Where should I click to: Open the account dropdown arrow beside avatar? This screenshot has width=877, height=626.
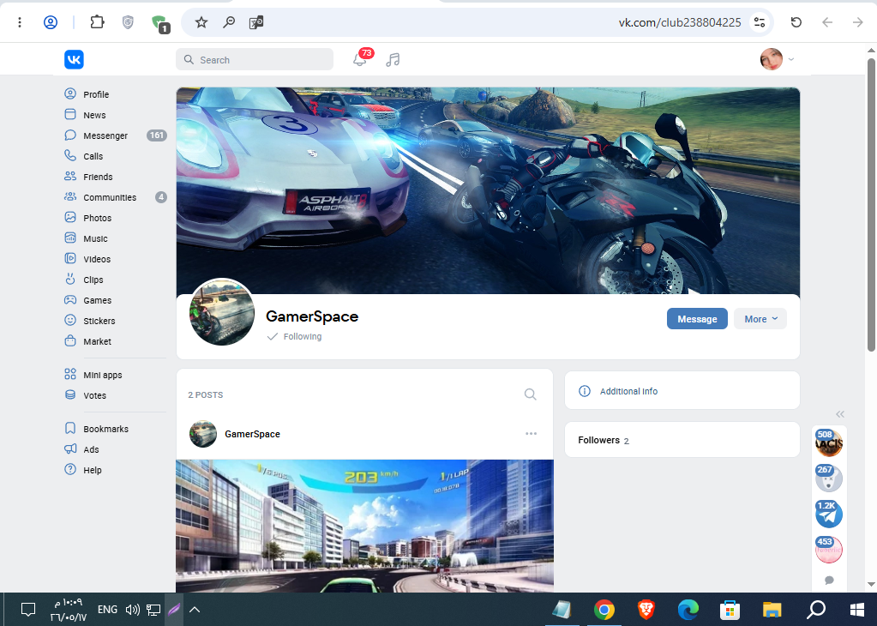click(x=791, y=58)
